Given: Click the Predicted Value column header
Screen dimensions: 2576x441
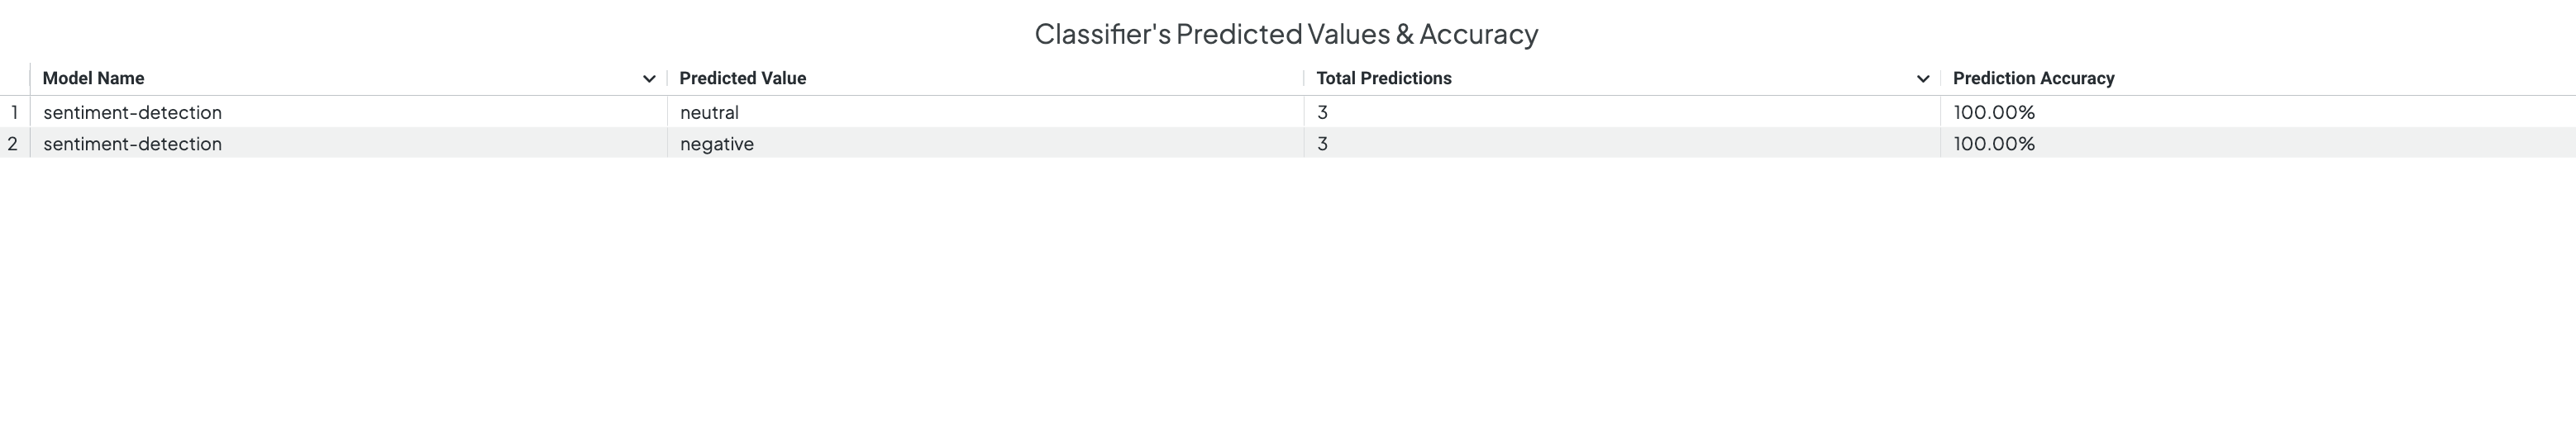Looking at the screenshot, I should click(742, 78).
